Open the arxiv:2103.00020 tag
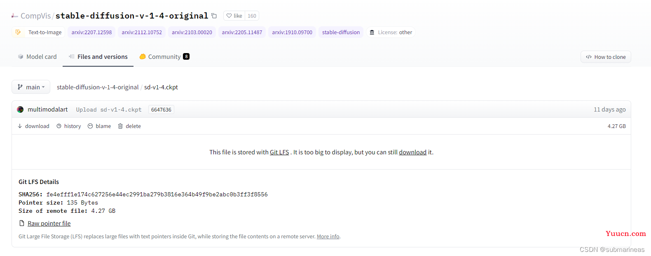This screenshot has height=256, width=651. 192,32
